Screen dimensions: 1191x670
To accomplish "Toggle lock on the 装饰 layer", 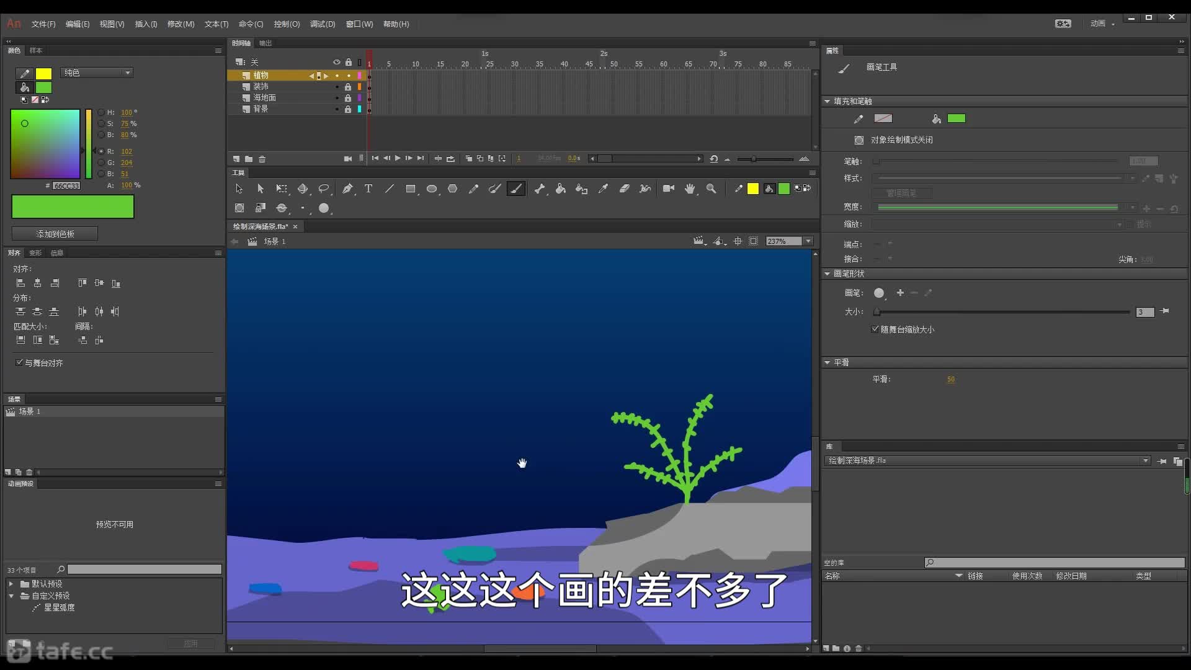I will point(348,87).
